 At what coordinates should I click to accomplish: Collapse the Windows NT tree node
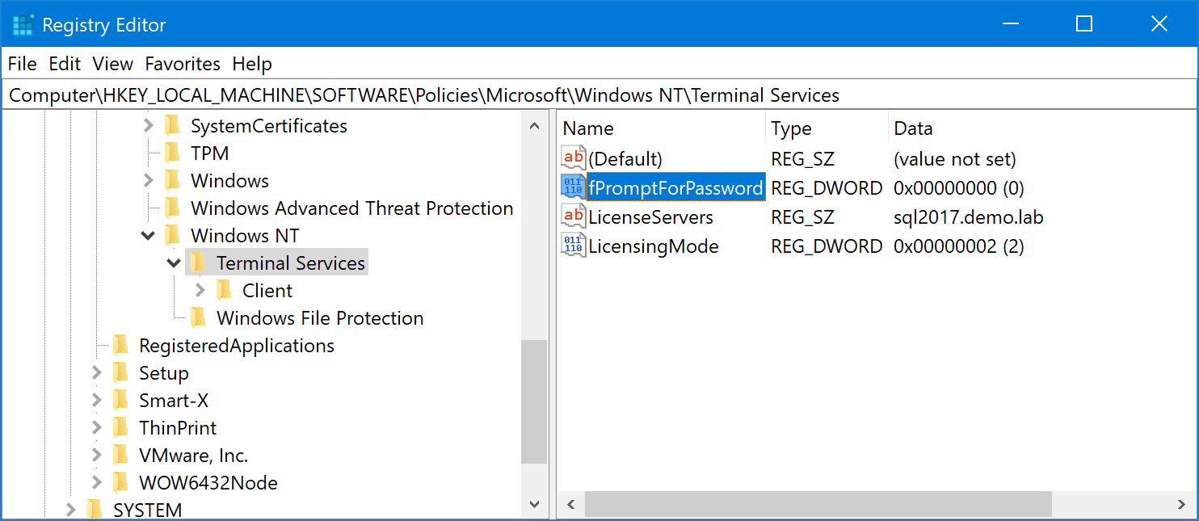pos(148,236)
